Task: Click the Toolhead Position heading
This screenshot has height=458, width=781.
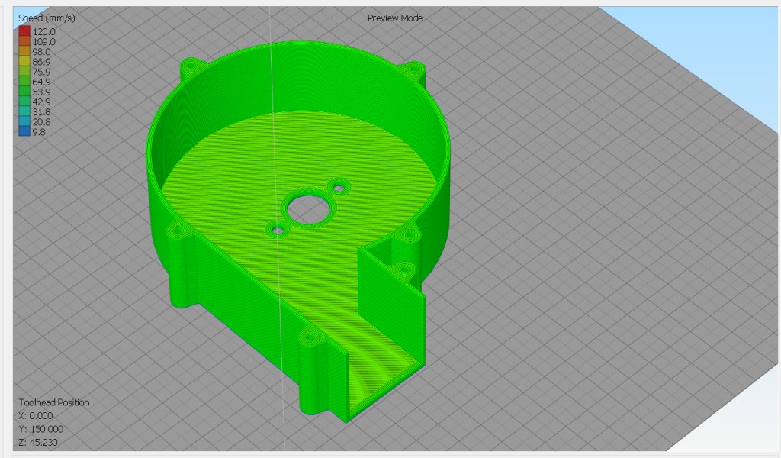Action: click(53, 402)
